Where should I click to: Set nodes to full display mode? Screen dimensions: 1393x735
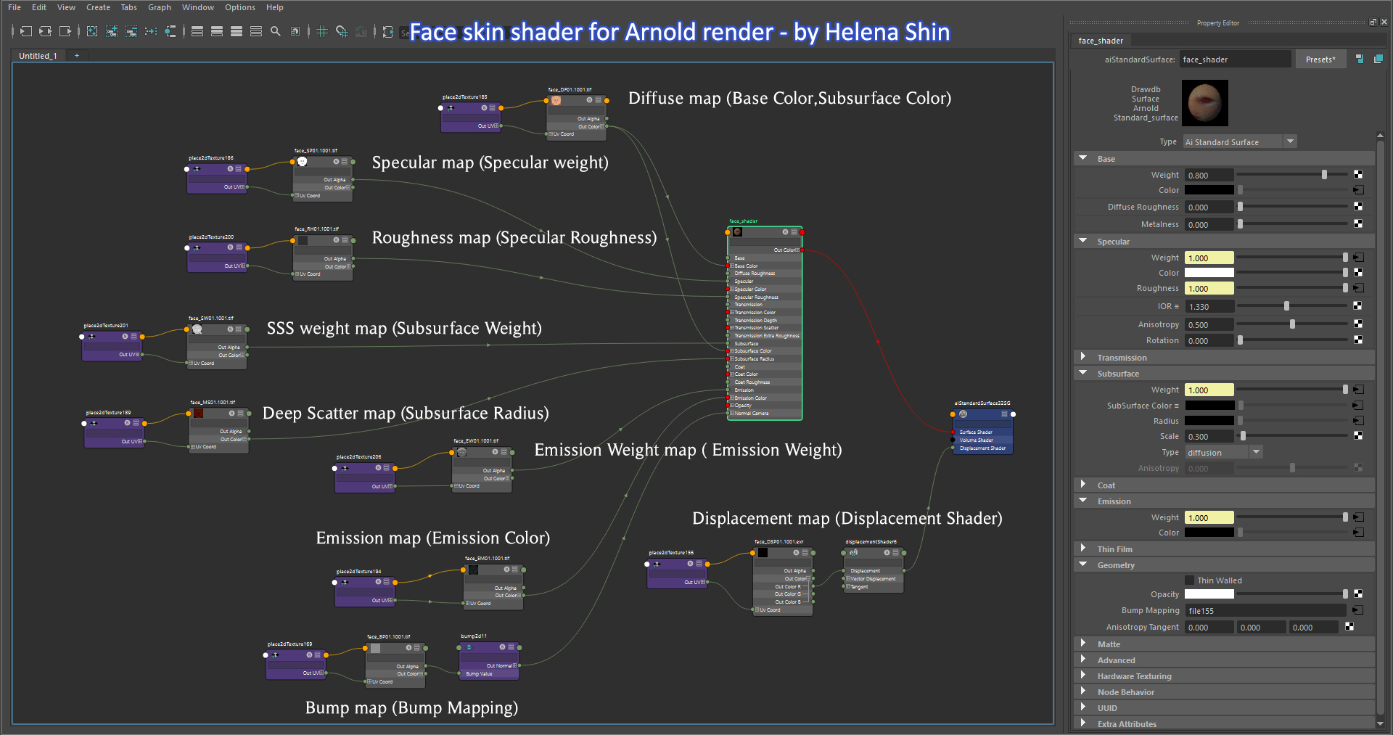tap(237, 31)
